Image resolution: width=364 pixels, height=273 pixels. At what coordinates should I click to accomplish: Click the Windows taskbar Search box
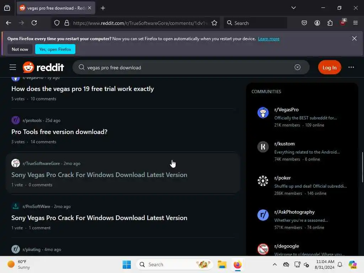tap(174, 264)
